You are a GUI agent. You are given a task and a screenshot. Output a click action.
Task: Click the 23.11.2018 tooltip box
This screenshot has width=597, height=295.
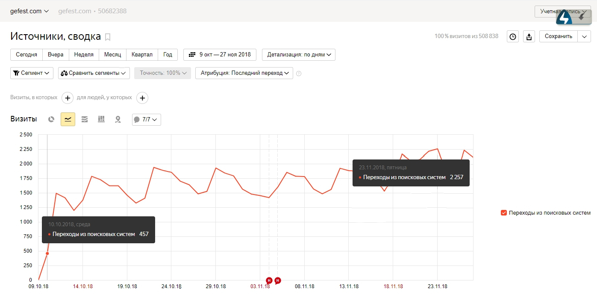coord(411,173)
